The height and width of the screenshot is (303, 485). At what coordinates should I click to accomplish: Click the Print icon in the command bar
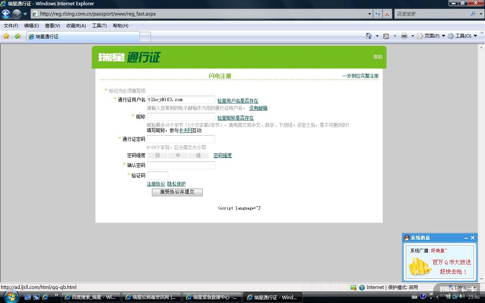404,36
